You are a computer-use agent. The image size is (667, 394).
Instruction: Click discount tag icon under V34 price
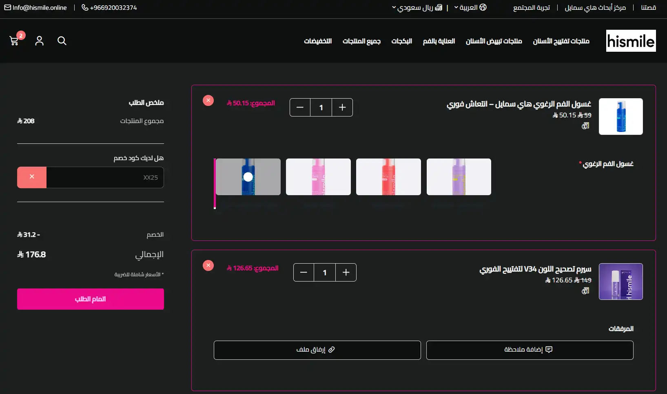[x=585, y=291]
